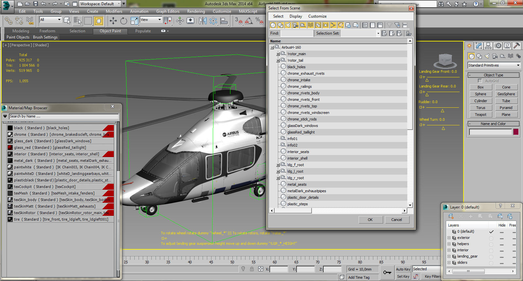Click the Unlink Selection tool
Screen dimensions: 523x281
click(x=19, y=21)
